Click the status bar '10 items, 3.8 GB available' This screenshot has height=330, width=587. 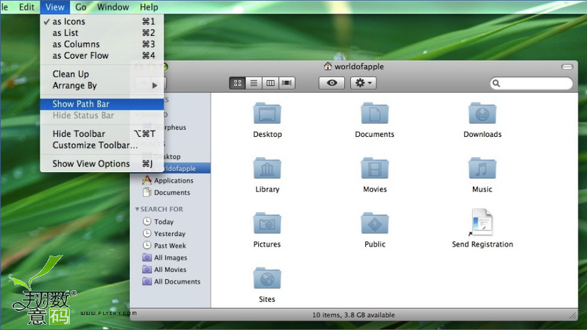pos(354,315)
